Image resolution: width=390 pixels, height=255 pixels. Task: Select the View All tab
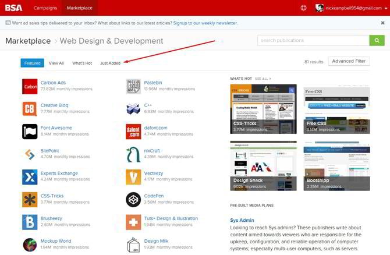[56, 63]
